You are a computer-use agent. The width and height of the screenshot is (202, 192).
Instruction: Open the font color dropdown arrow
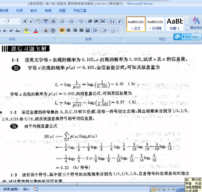(40, 31)
